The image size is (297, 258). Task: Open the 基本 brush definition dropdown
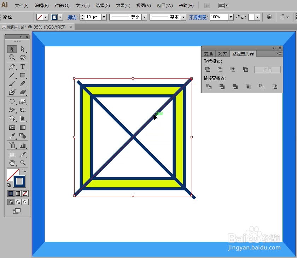[184, 17]
